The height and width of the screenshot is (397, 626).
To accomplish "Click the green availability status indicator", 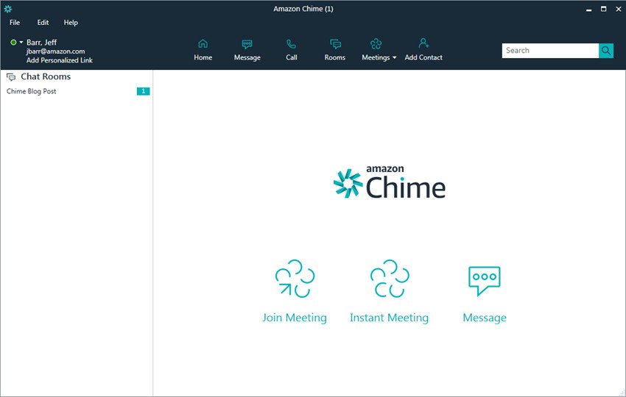I will [x=13, y=42].
